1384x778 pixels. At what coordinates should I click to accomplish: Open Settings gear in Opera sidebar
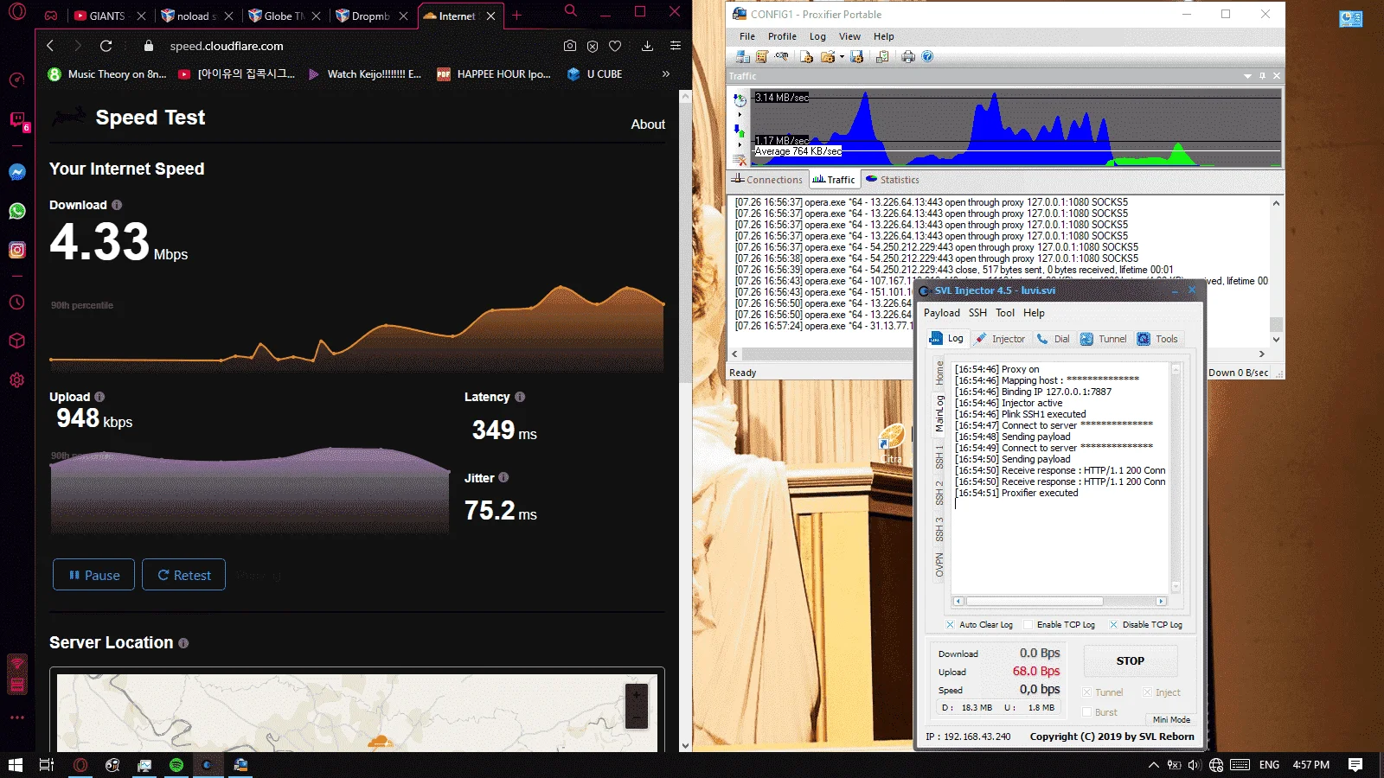(16, 380)
